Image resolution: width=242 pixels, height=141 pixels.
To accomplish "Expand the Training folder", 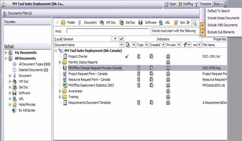I will pyautogui.click(x=60, y=97).
